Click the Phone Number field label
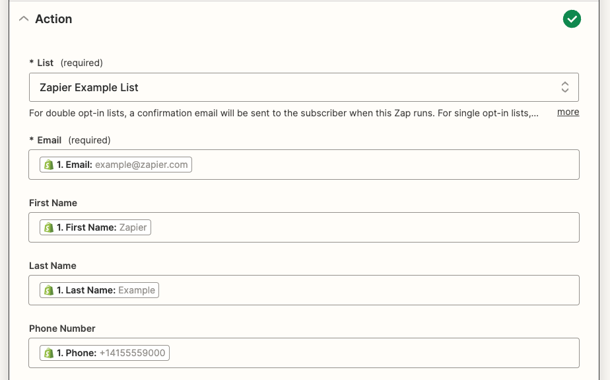Image resolution: width=610 pixels, height=380 pixels. click(62, 328)
